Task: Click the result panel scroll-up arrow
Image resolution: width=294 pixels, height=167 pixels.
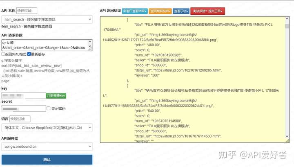Action: (287, 18)
